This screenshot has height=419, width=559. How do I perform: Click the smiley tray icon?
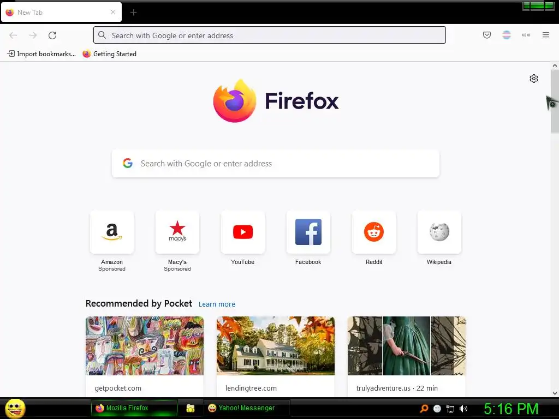coord(437,409)
